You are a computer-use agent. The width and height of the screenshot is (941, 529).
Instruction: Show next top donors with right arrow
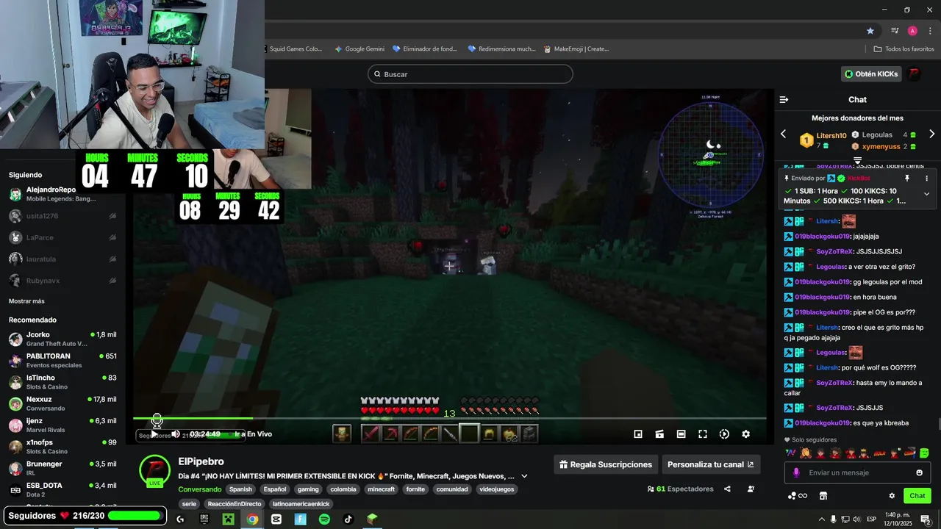click(x=931, y=134)
